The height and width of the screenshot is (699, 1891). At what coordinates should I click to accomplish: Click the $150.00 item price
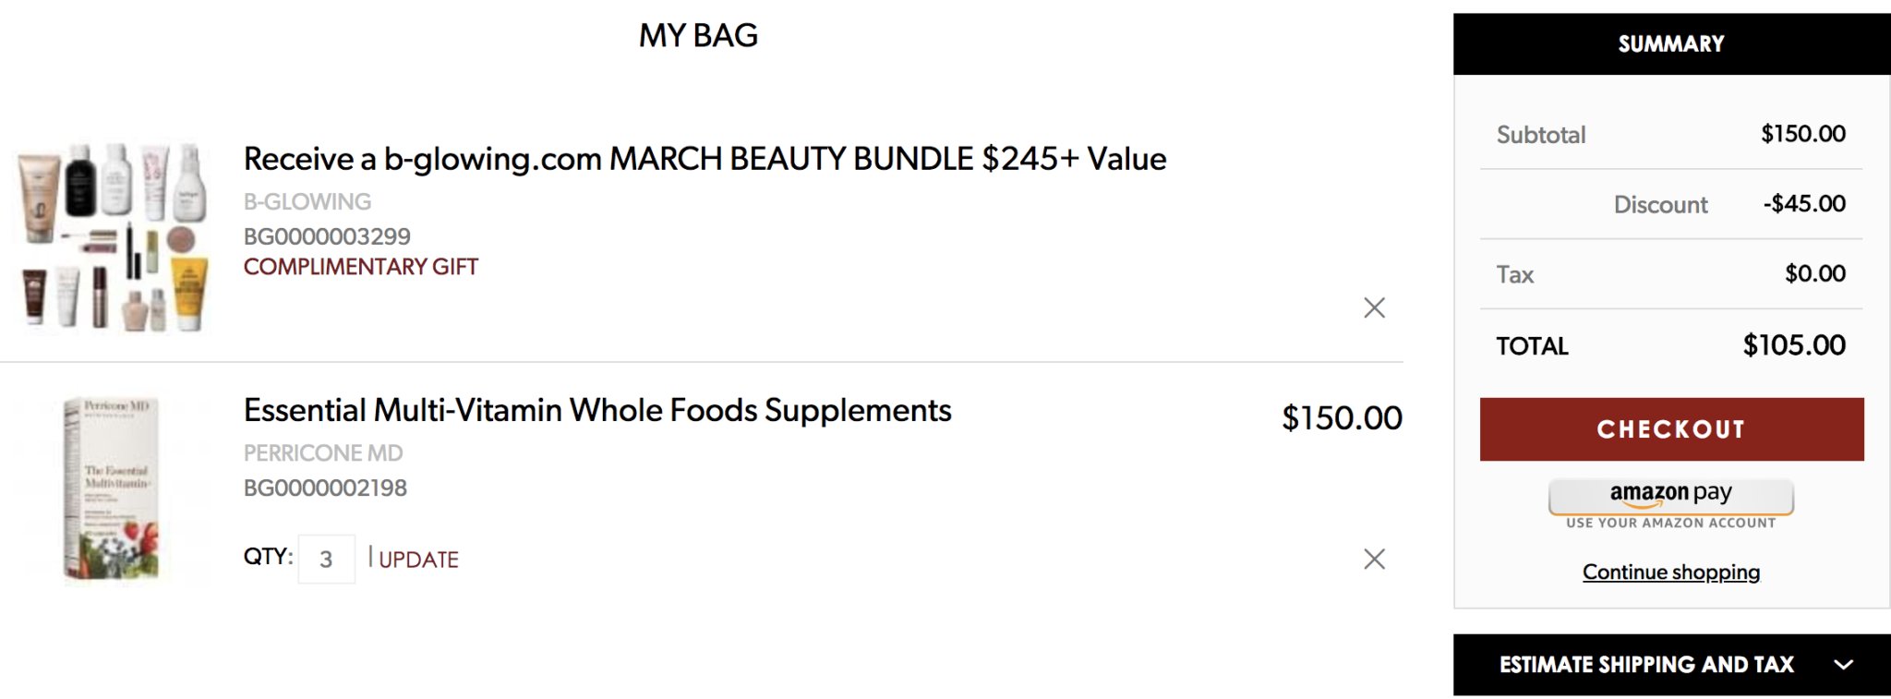[x=1342, y=418]
